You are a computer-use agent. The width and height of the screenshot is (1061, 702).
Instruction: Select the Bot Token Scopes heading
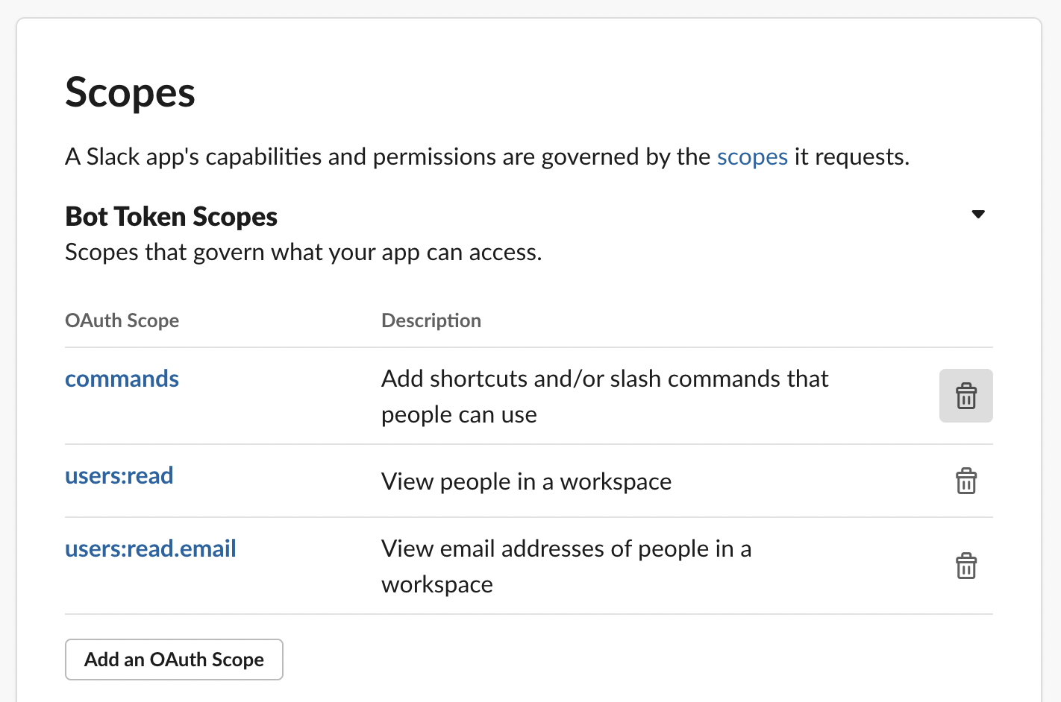pyautogui.click(x=171, y=216)
